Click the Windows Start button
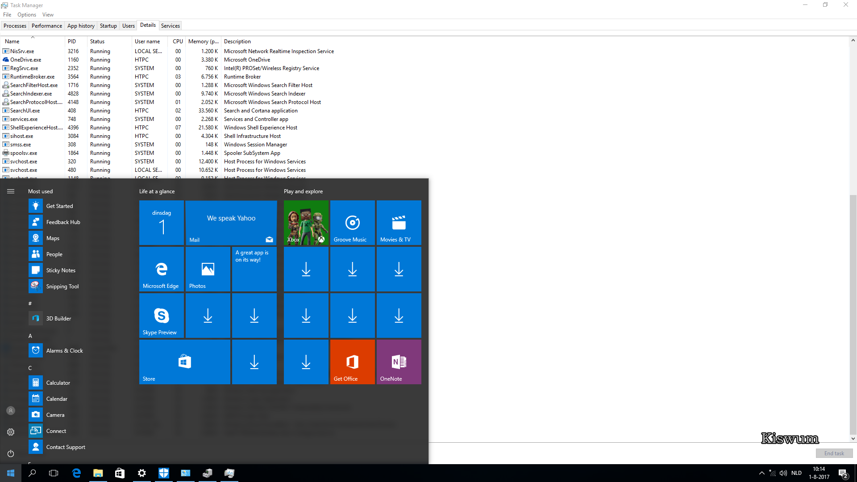 click(11, 473)
